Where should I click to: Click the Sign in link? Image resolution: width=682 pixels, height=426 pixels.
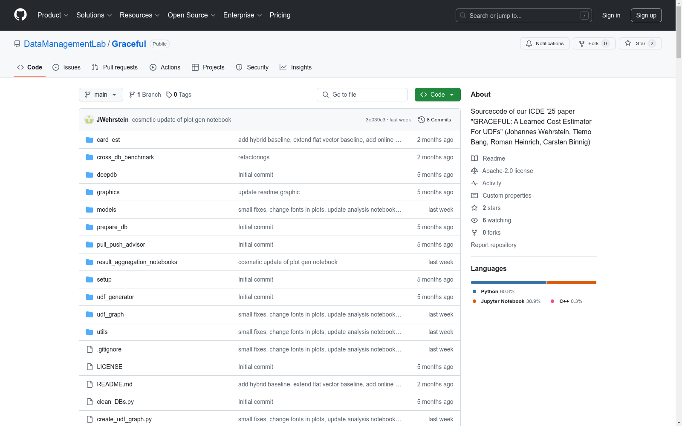pyautogui.click(x=611, y=15)
